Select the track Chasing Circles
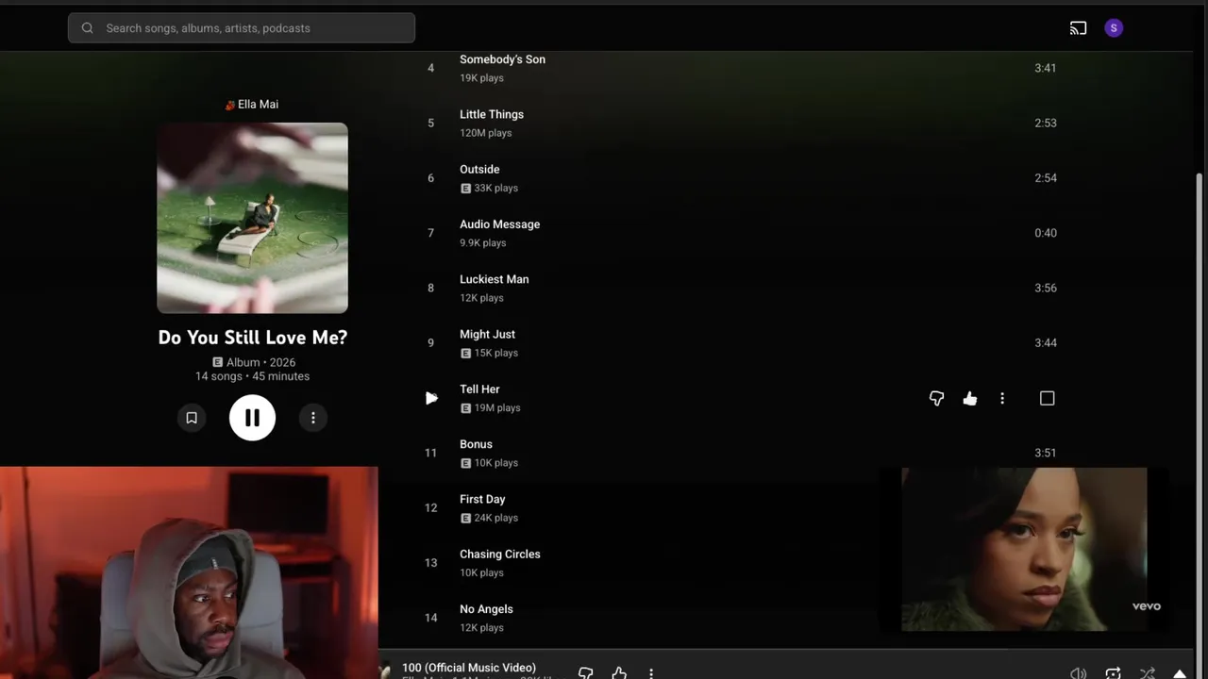The width and height of the screenshot is (1208, 679). 499,555
